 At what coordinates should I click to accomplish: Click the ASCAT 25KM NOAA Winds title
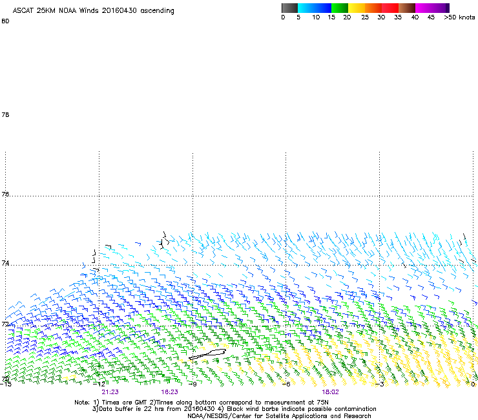point(93,11)
